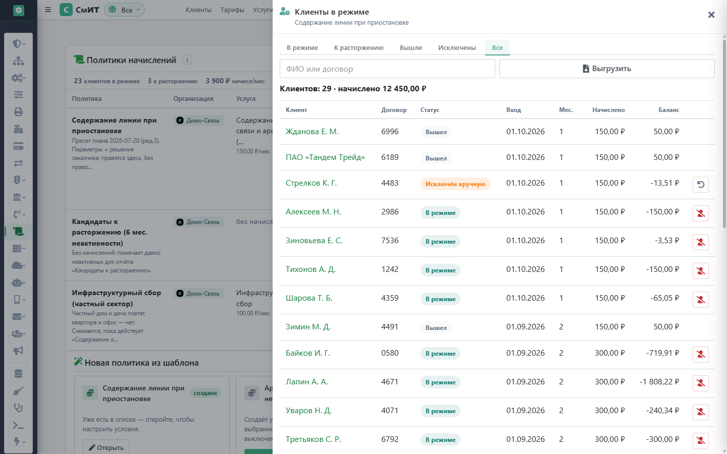Screen dimensions: 727x454
Task: Open the terminal console sidebar icon
Action: pos(18,425)
